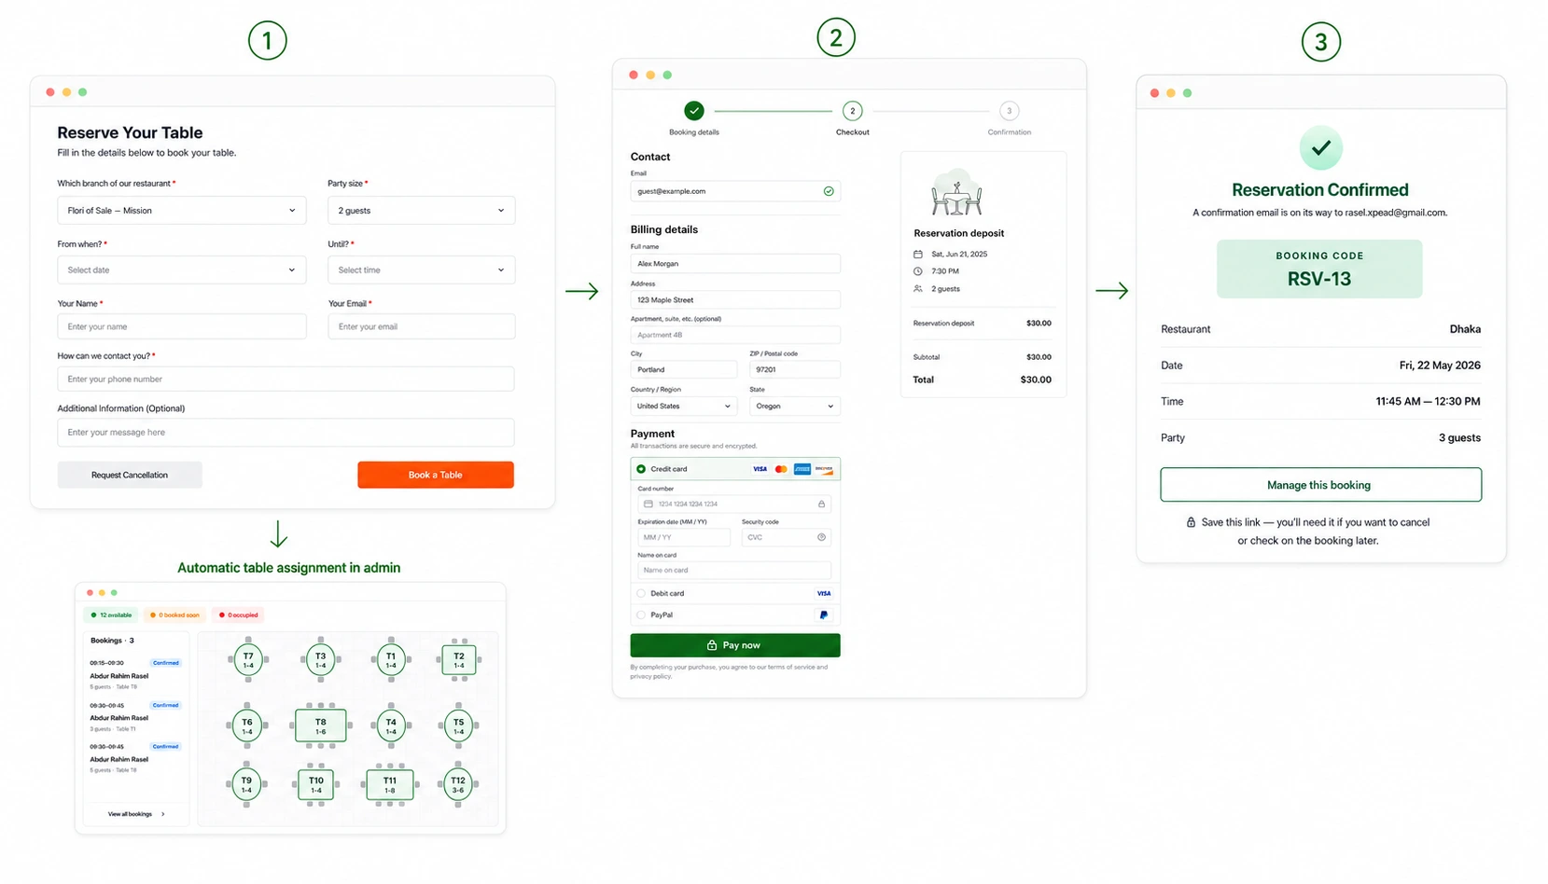Click the ZIP / Postal code field

tap(795, 370)
